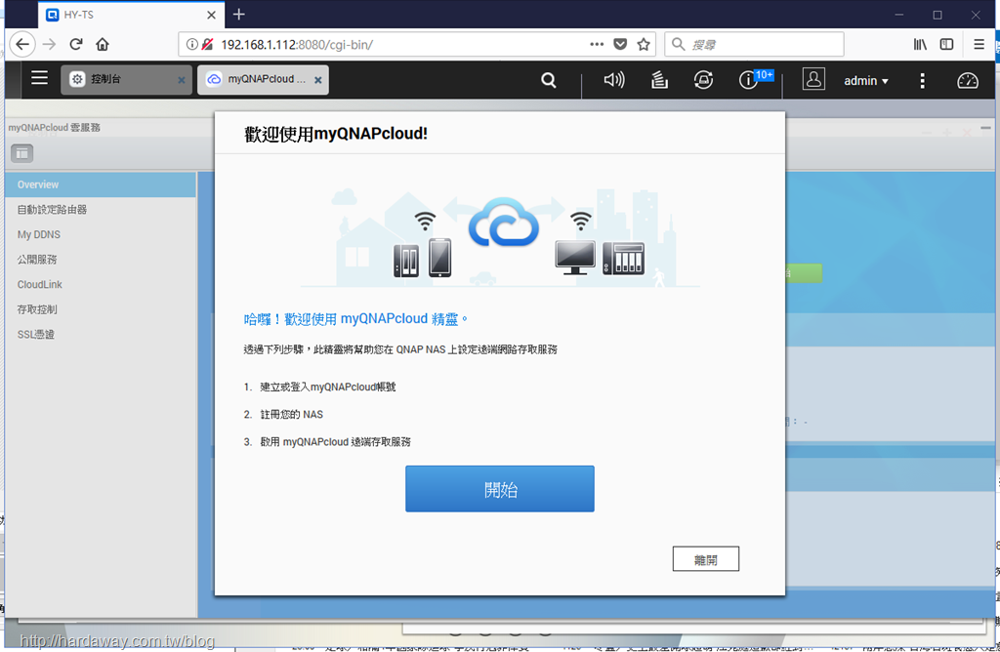Close the myQNAPcloud tab
Viewport: 1000px width, 652px height.
pyautogui.click(x=317, y=80)
